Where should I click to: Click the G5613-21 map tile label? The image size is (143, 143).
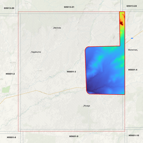(x=69, y=7)
